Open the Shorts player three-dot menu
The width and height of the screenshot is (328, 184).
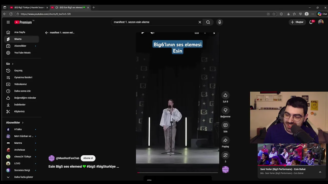(205, 33)
